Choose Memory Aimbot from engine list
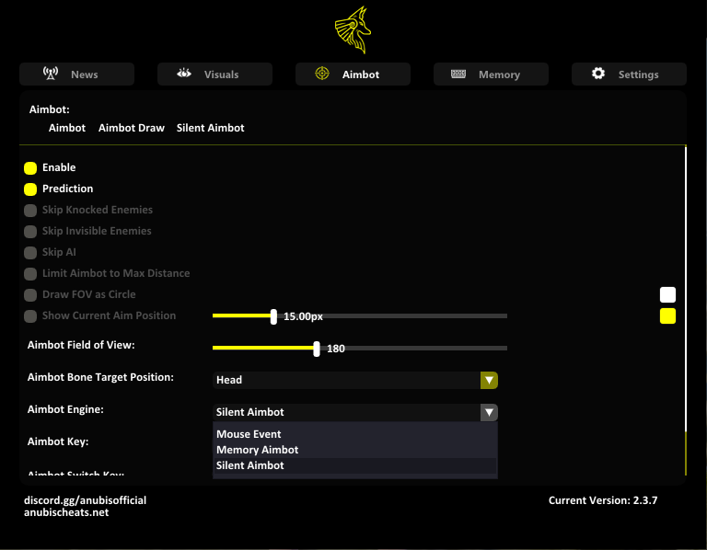The height and width of the screenshot is (550, 707). click(354, 450)
